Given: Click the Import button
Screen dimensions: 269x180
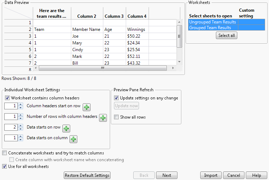Looking at the screenshot, I should coord(211,175).
